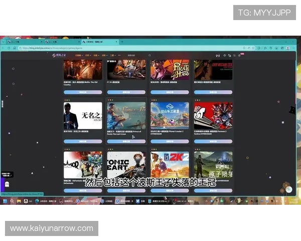The height and width of the screenshot is (241, 301).
Task: Open a new browser tab with plus
Action: click(122, 42)
